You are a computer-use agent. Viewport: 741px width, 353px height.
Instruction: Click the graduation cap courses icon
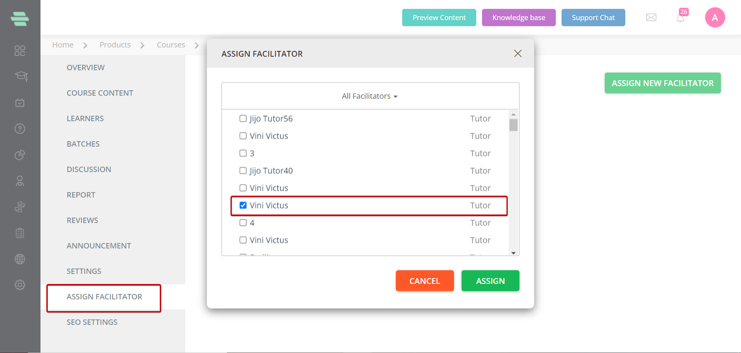click(x=21, y=76)
